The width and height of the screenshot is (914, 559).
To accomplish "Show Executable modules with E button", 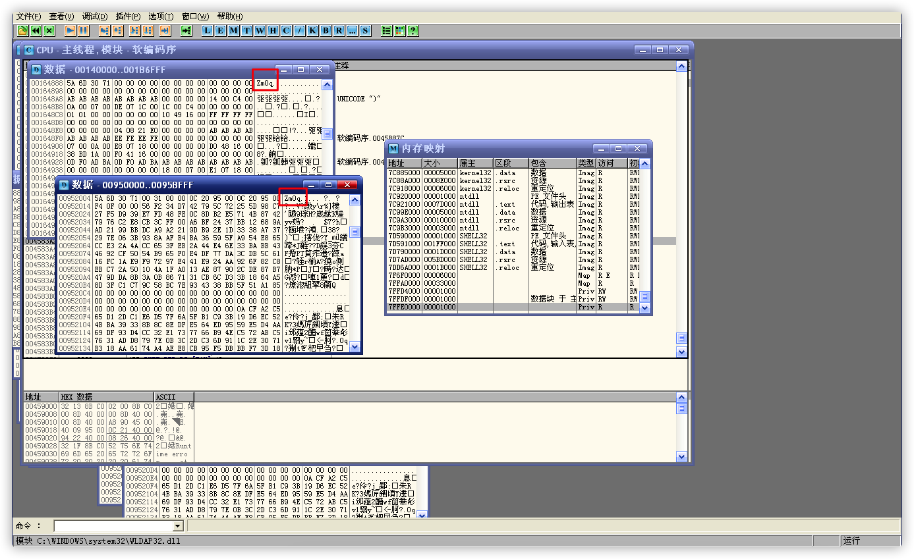I will pos(221,30).
